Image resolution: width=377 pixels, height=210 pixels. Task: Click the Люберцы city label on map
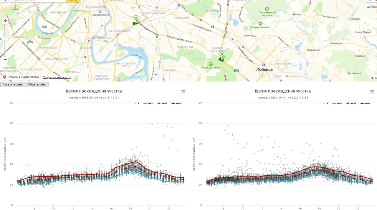point(264,70)
